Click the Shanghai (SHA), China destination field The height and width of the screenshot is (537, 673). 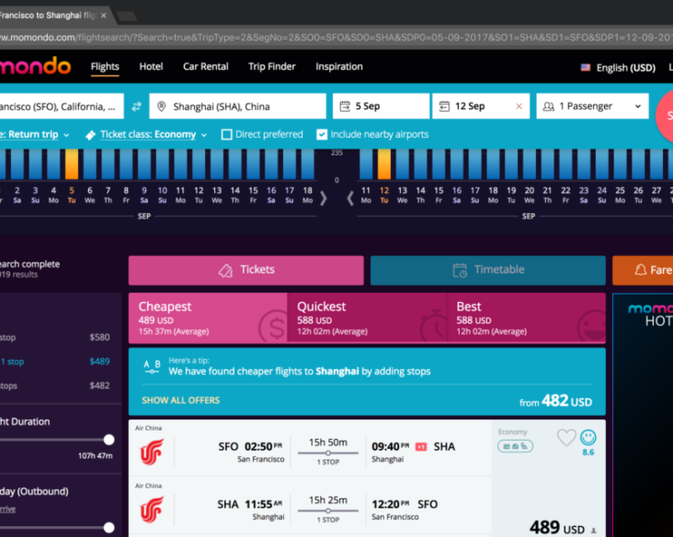pyautogui.click(x=238, y=106)
